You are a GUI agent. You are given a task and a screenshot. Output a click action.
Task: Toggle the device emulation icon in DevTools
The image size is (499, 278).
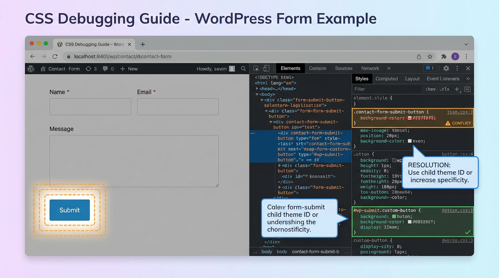click(267, 68)
